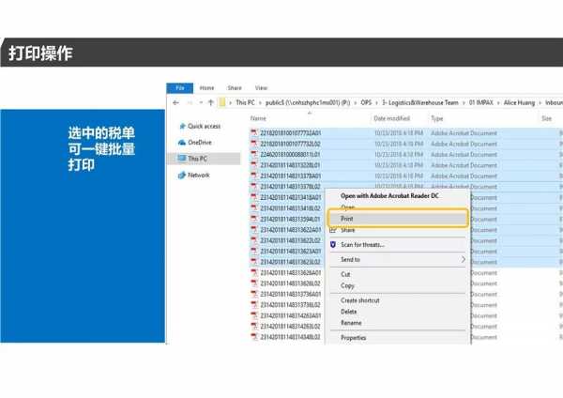Sort by the Name column header
563x398 pixels.
259,119
